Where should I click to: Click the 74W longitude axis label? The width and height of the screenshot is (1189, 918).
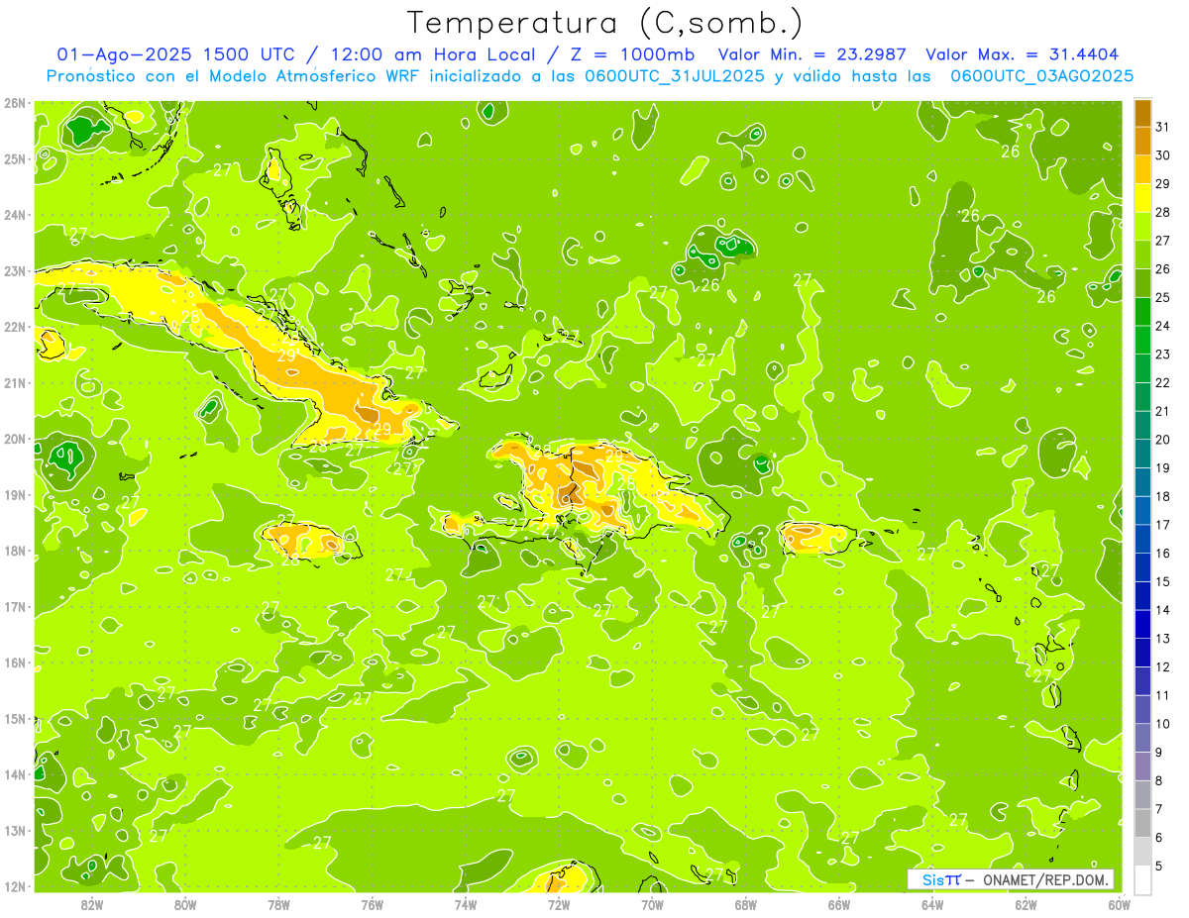(x=466, y=904)
